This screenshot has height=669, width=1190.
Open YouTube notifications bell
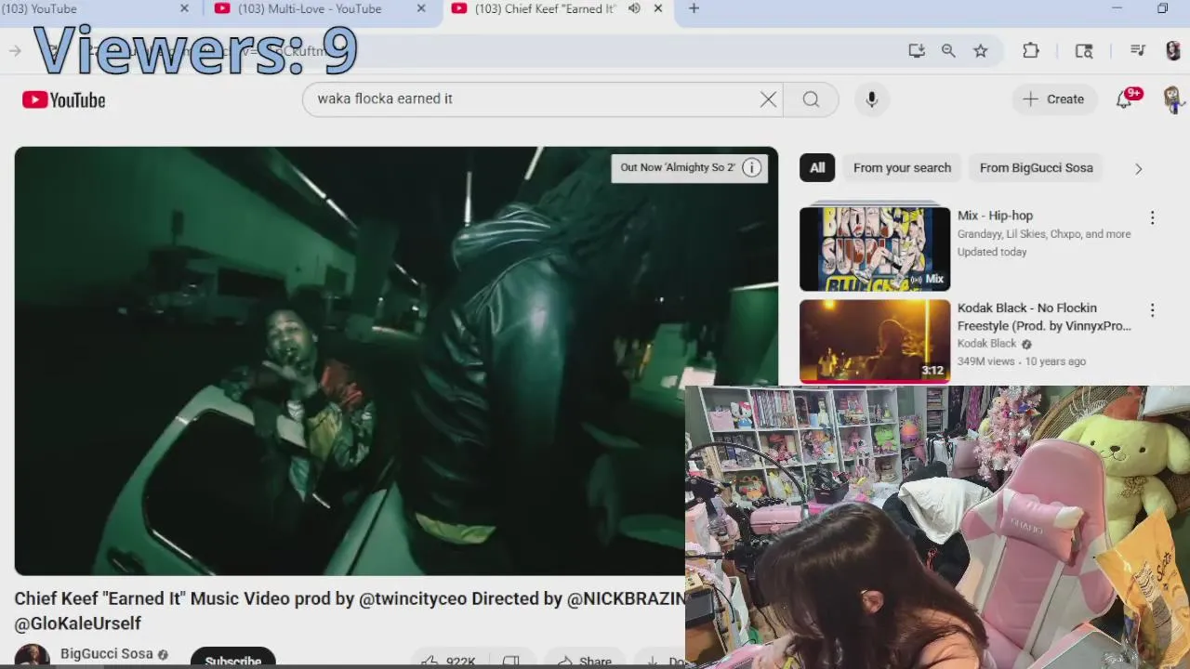(1125, 99)
